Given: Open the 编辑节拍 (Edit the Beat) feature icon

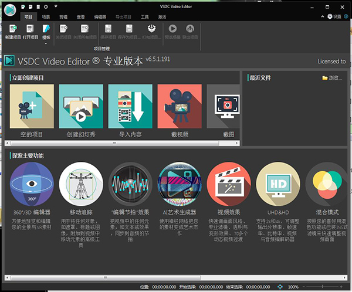Looking at the screenshot, I should (x=130, y=184).
